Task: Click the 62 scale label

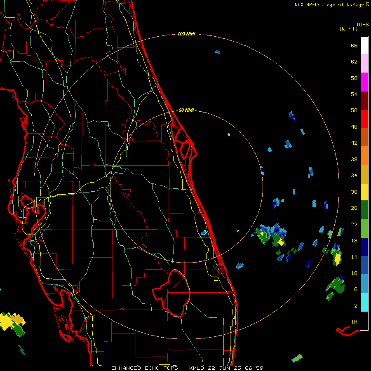Action: pyautogui.click(x=354, y=62)
